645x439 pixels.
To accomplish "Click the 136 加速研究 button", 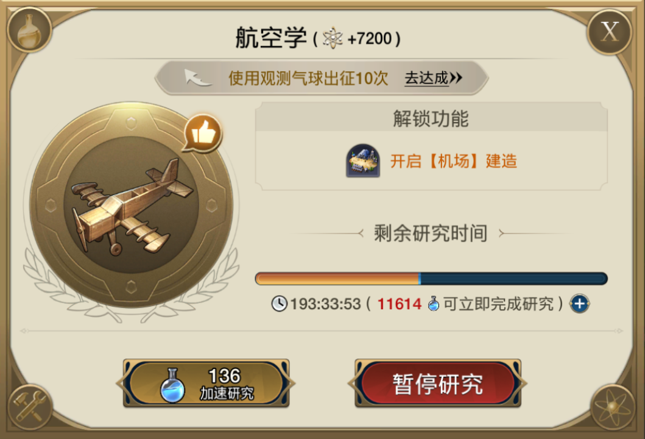I will click(206, 383).
